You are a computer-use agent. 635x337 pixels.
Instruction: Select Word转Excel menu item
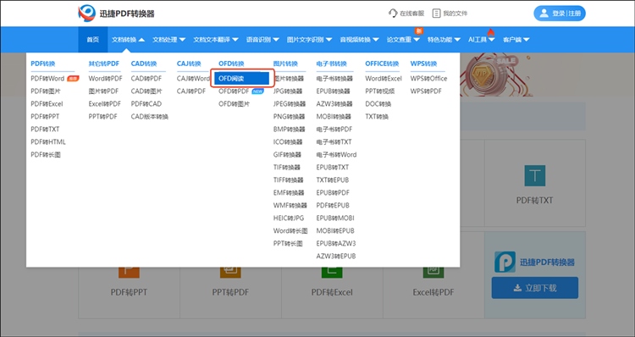click(x=384, y=79)
